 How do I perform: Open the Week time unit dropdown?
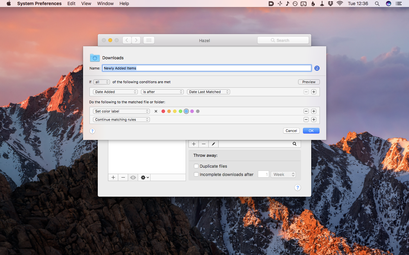point(283,174)
